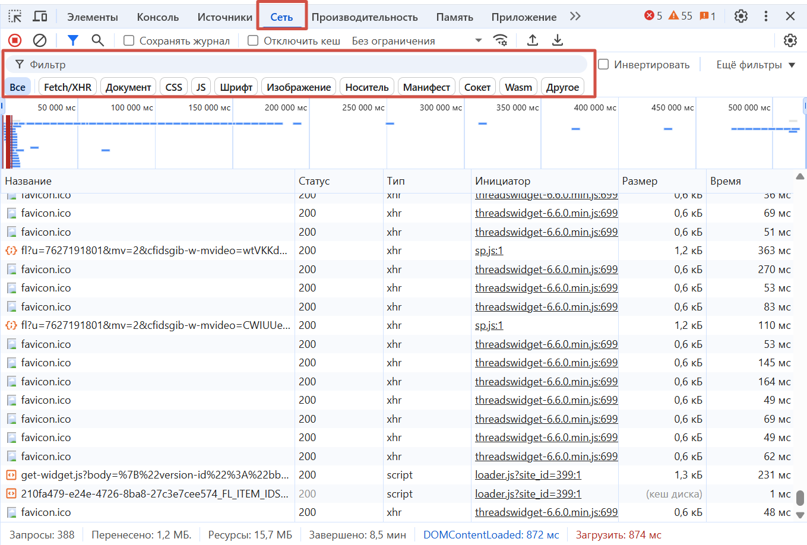Click the inspect element selector icon
Screen dimensions: 807x545
[15, 17]
